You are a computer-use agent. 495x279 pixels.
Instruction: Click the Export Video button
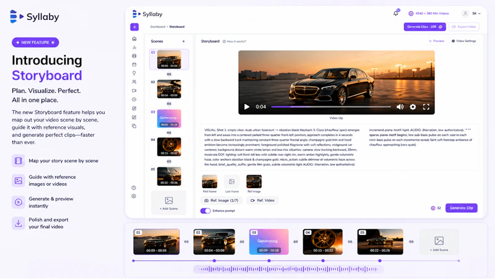pos(463,27)
